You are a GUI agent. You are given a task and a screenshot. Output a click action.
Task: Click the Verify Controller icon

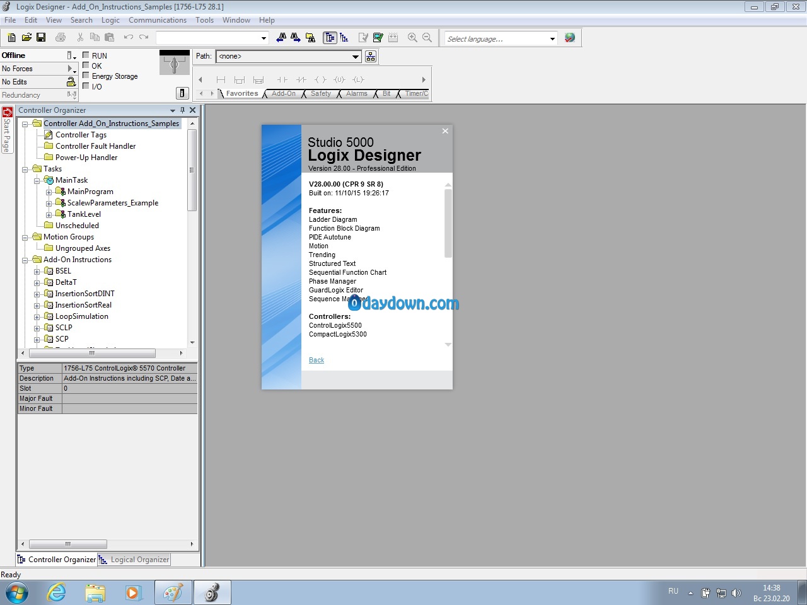click(378, 38)
